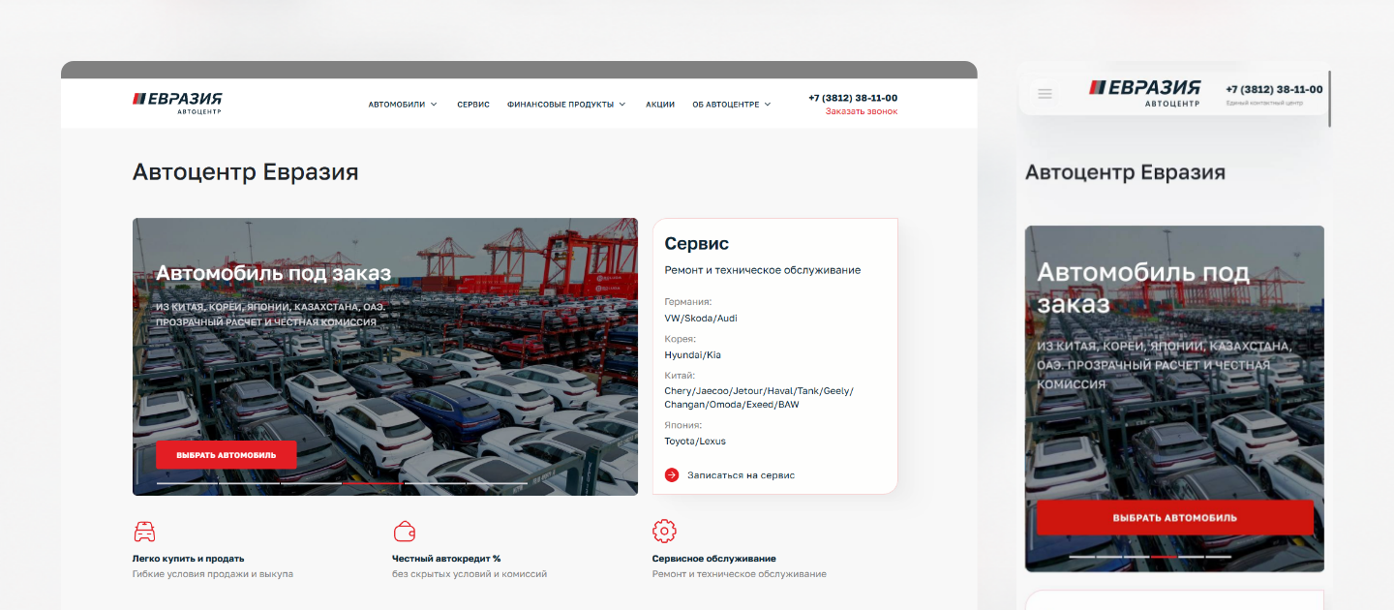Click the Германия: label in the Сервис card
This screenshot has height=610, width=1394.
point(688,302)
